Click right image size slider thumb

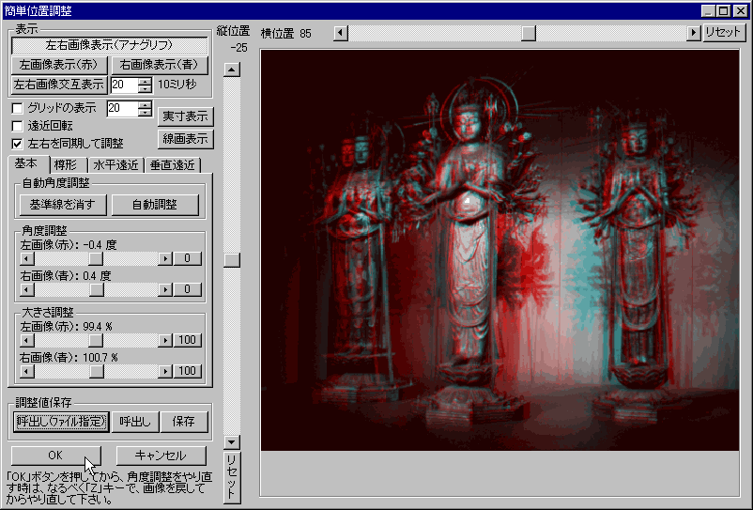point(97,371)
